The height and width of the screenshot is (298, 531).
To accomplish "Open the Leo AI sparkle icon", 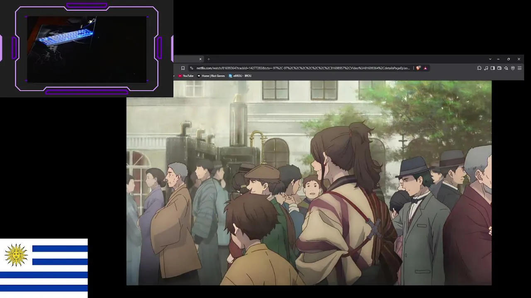I will tap(506, 68).
